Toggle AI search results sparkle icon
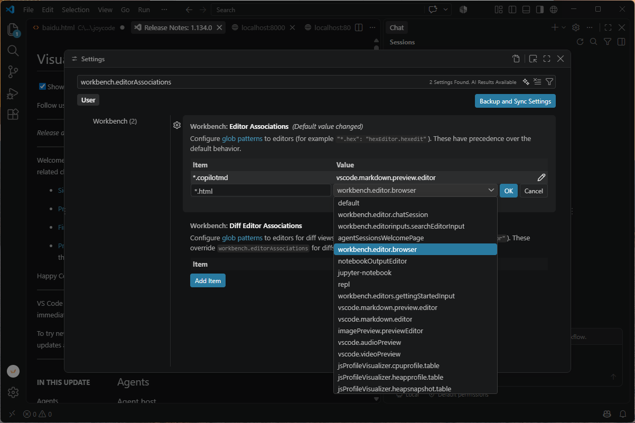635x423 pixels. pyautogui.click(x=526, y=82)
